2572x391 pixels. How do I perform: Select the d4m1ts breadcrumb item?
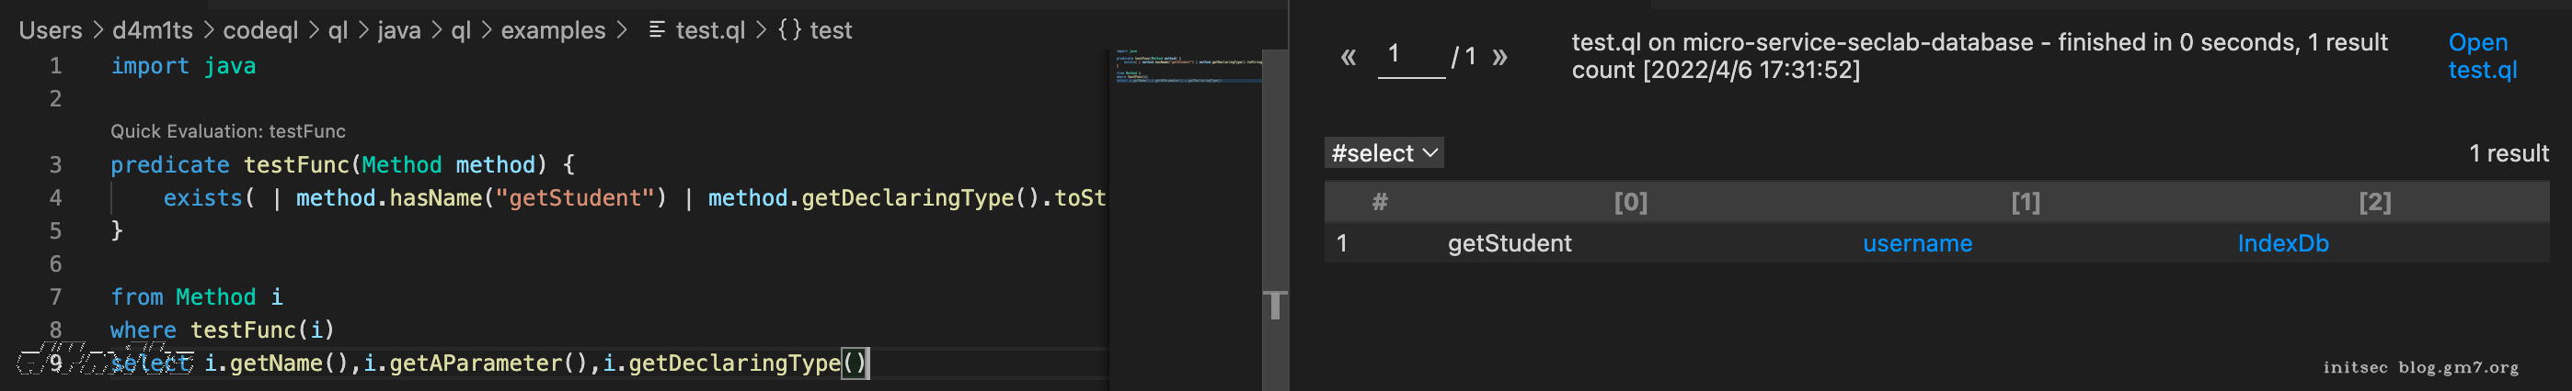point(152,30)
